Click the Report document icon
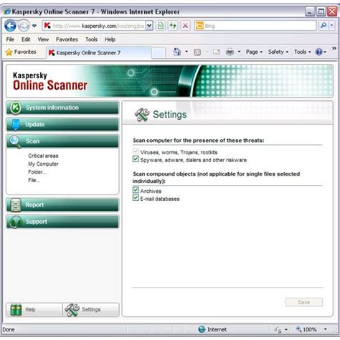This screenshot has height=340, width=340. 16,205
